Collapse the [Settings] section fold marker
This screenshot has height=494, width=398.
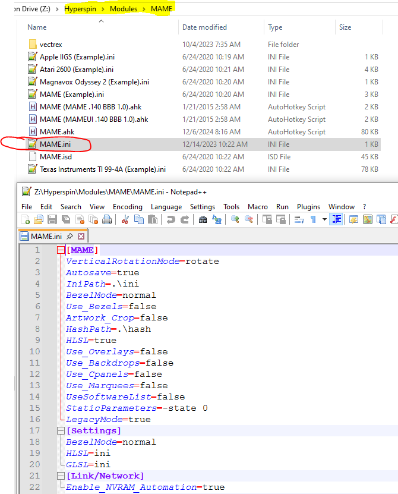point(60,430)
